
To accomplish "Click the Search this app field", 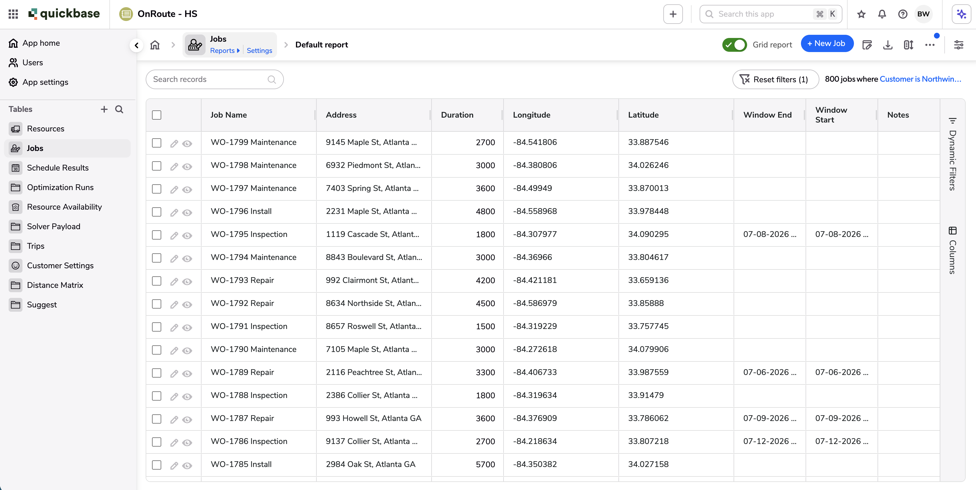I will pos(771,14).
